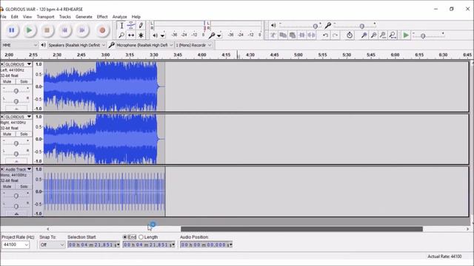Click the Pause transport button
The height and width of the screenshot is (266, 474).
12,30
